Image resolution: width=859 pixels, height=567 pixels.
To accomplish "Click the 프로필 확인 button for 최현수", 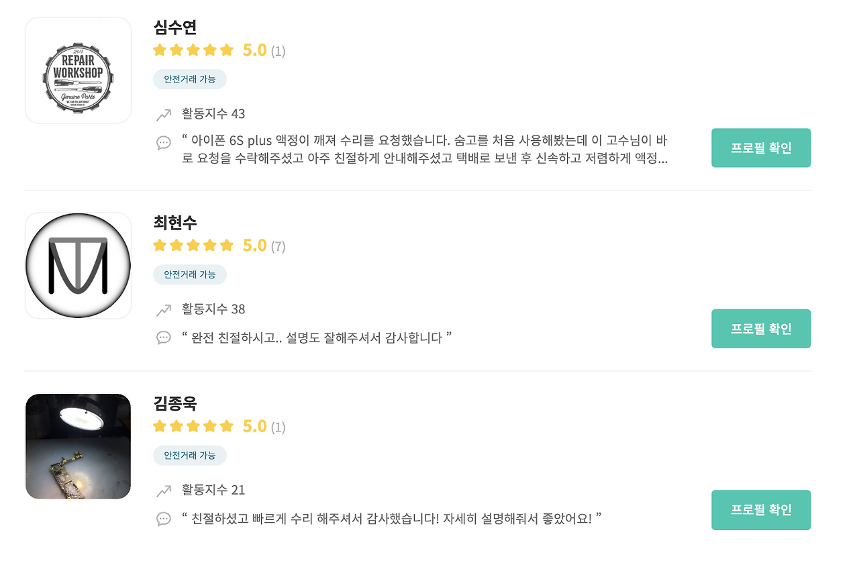I will [x=760, y=329].
